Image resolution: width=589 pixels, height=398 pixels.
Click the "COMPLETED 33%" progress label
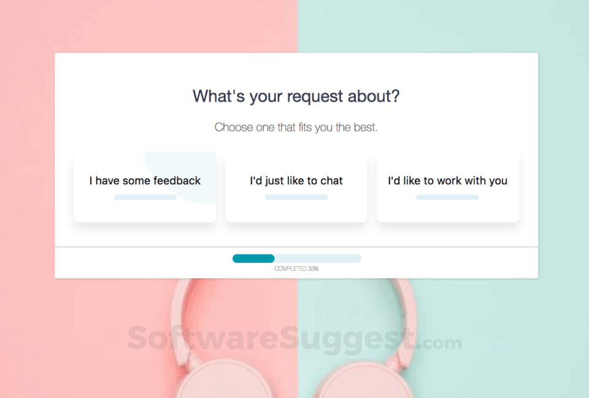[296, 269]
